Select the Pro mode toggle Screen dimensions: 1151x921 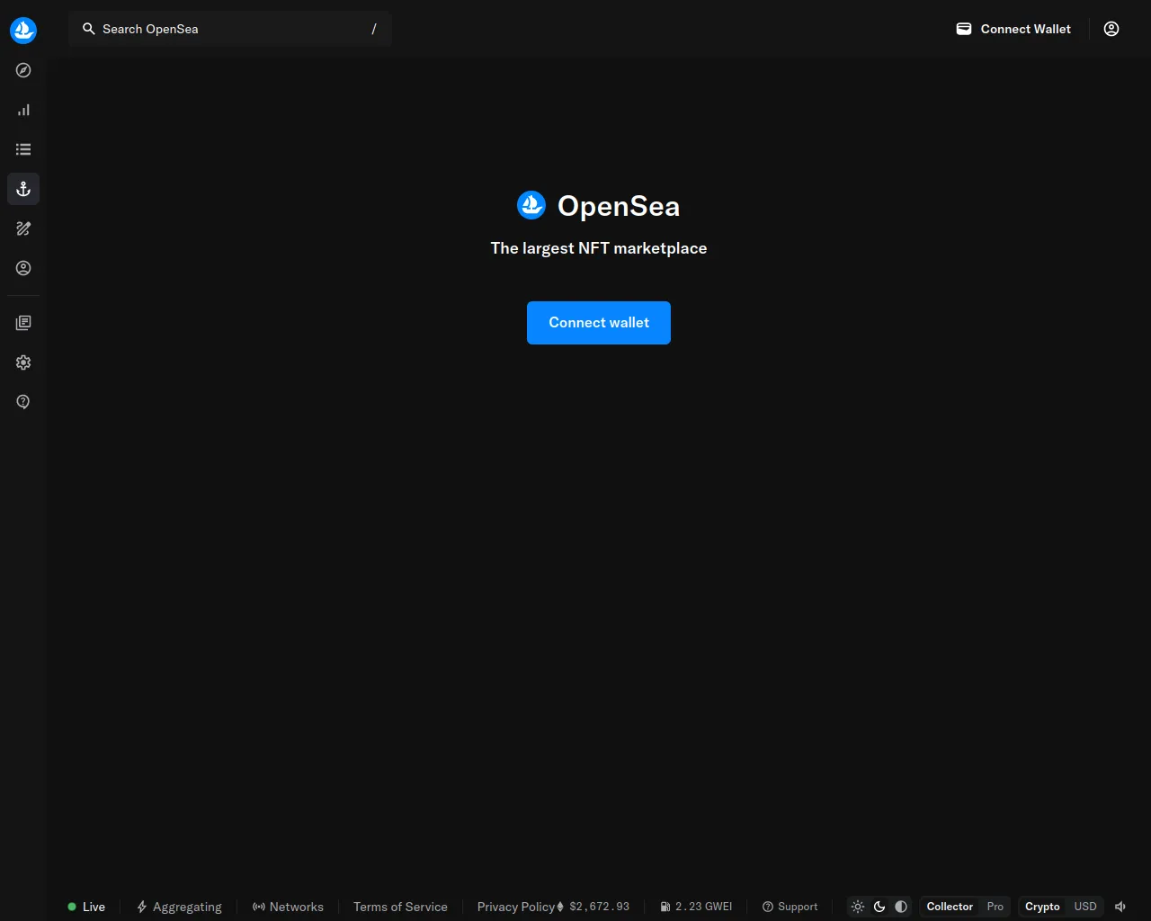click(x=995, y=907)
